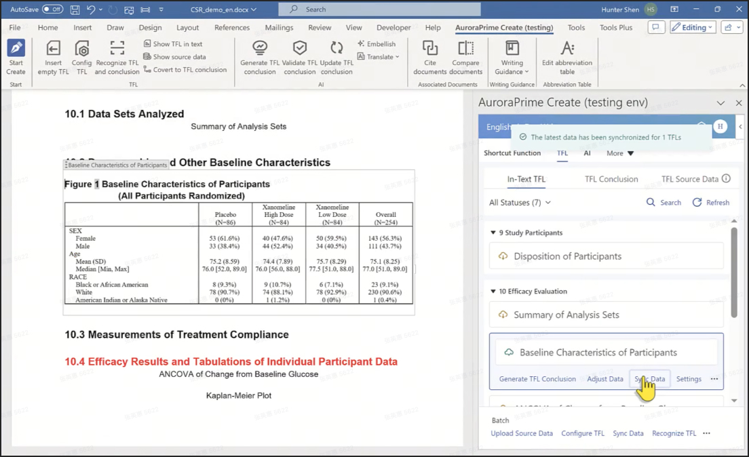
Task: Open the File menu tab
Action: pos(15,27)
